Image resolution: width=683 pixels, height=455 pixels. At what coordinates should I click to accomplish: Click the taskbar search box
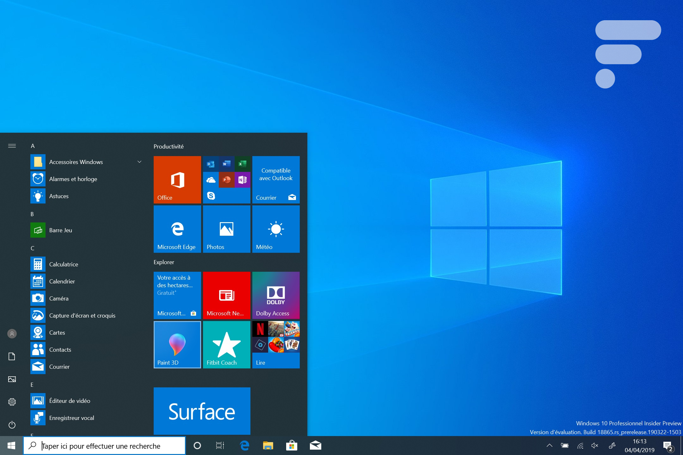(x=104, y=446)
